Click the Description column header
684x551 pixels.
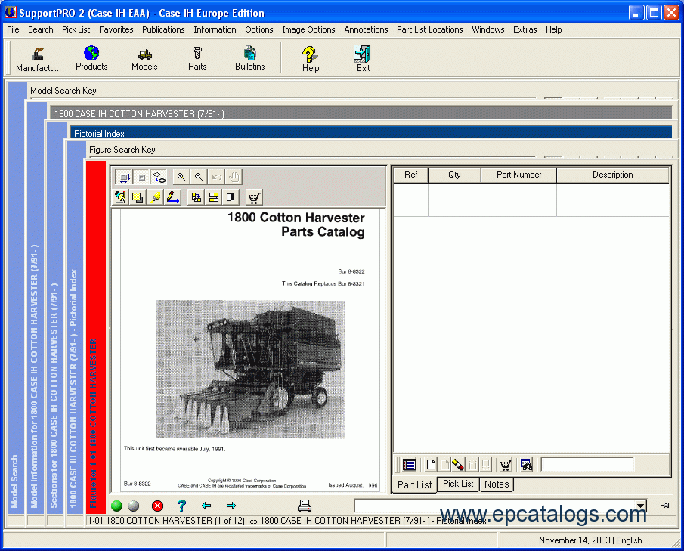click(612, 175)
